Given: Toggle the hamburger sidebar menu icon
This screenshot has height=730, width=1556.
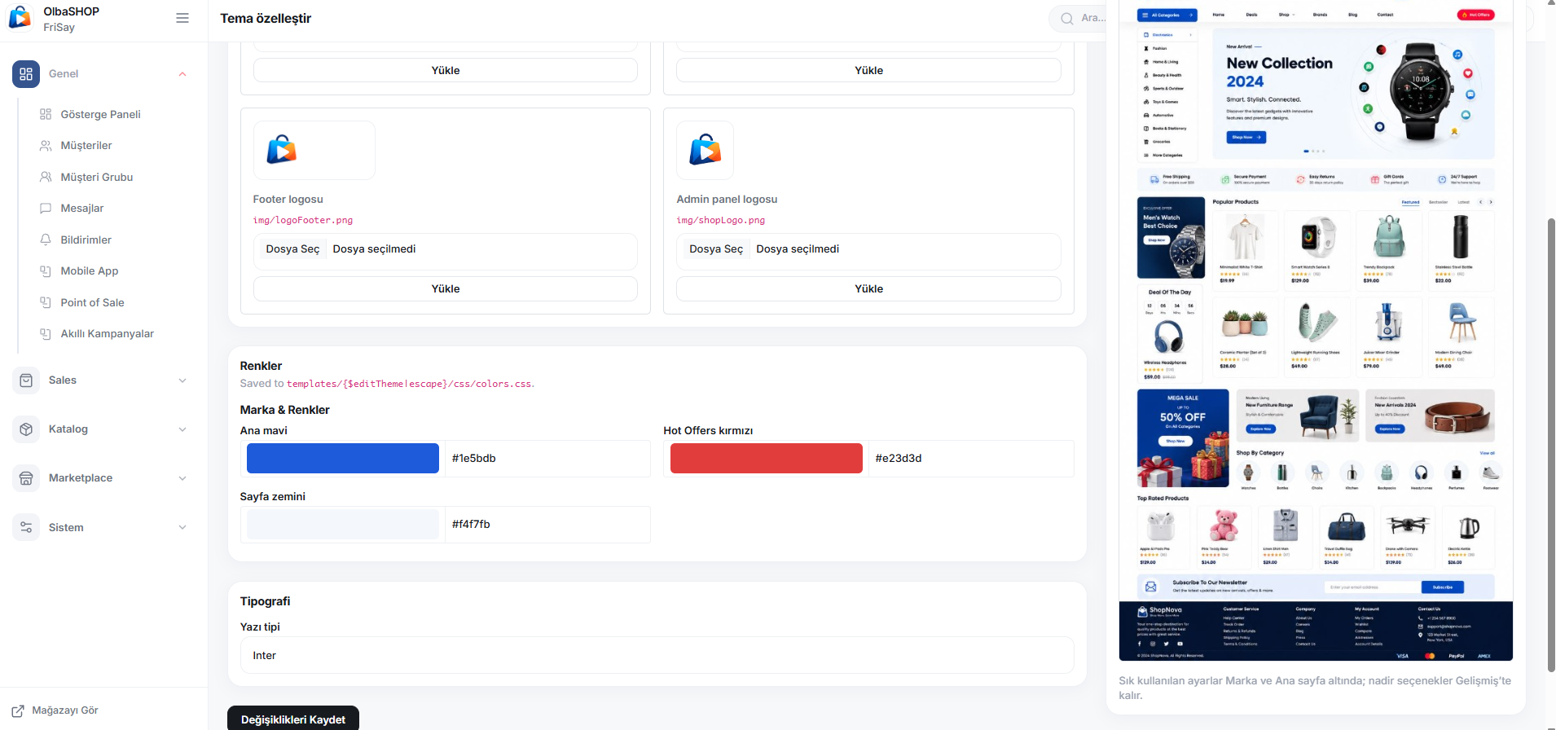Looking at the screenshot, I should [182, 18].
